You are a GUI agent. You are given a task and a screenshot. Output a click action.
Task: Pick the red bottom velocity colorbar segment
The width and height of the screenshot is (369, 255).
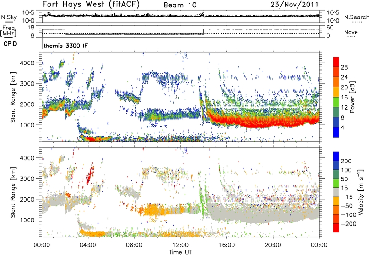pyautogui.click(x=336, y=228)
